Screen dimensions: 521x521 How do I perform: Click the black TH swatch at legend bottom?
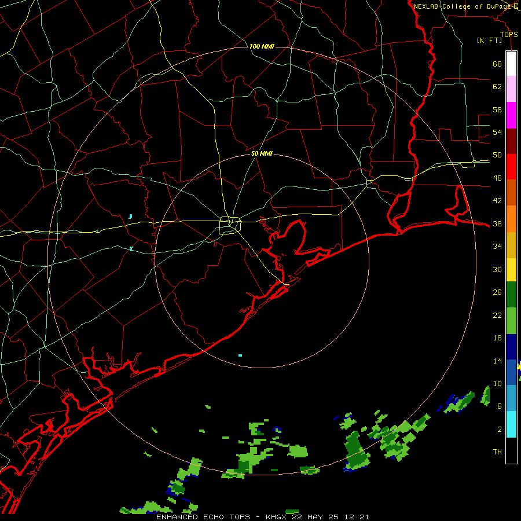click(511, 450)
